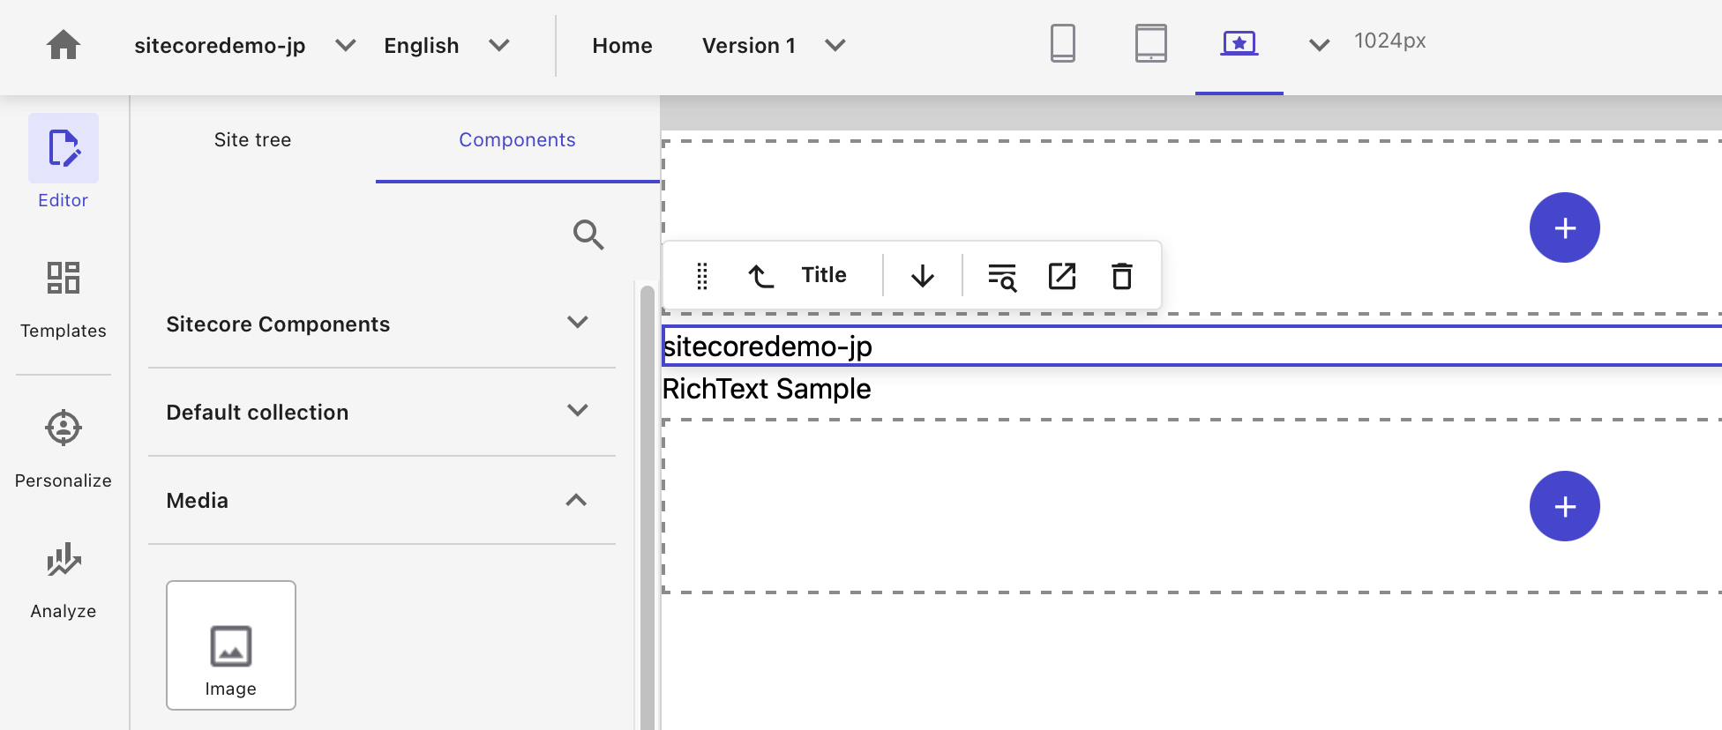Add component in top placeholder
This screenshot has height=730, width=1722.
1565,227
